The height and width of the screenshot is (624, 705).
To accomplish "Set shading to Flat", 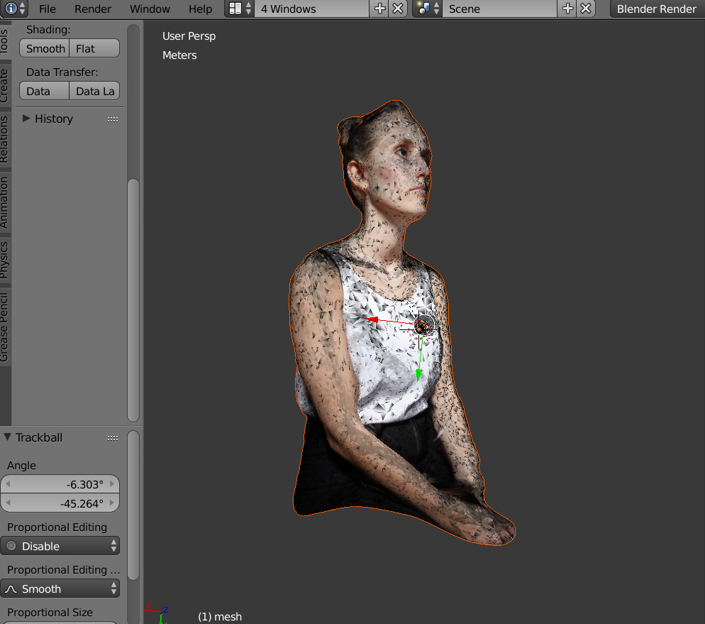I will [94, 48].
